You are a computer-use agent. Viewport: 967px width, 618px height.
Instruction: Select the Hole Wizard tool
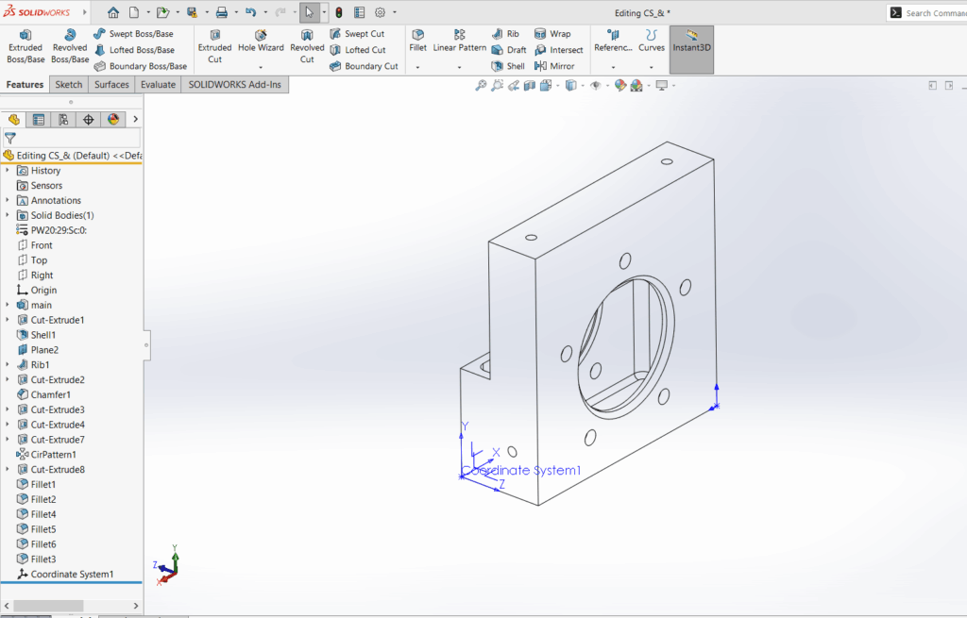261,41
